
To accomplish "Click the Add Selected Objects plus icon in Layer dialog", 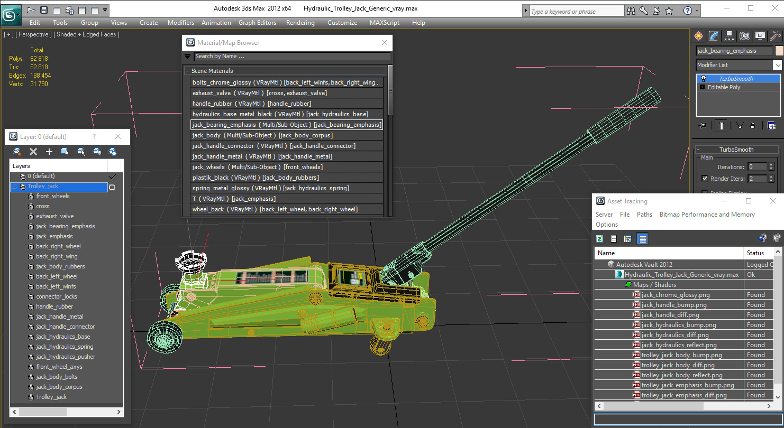I will pos(49,152).
